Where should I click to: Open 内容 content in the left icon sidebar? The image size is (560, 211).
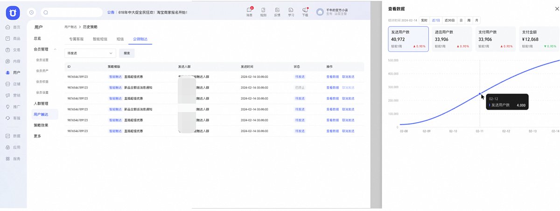point(13,61)
